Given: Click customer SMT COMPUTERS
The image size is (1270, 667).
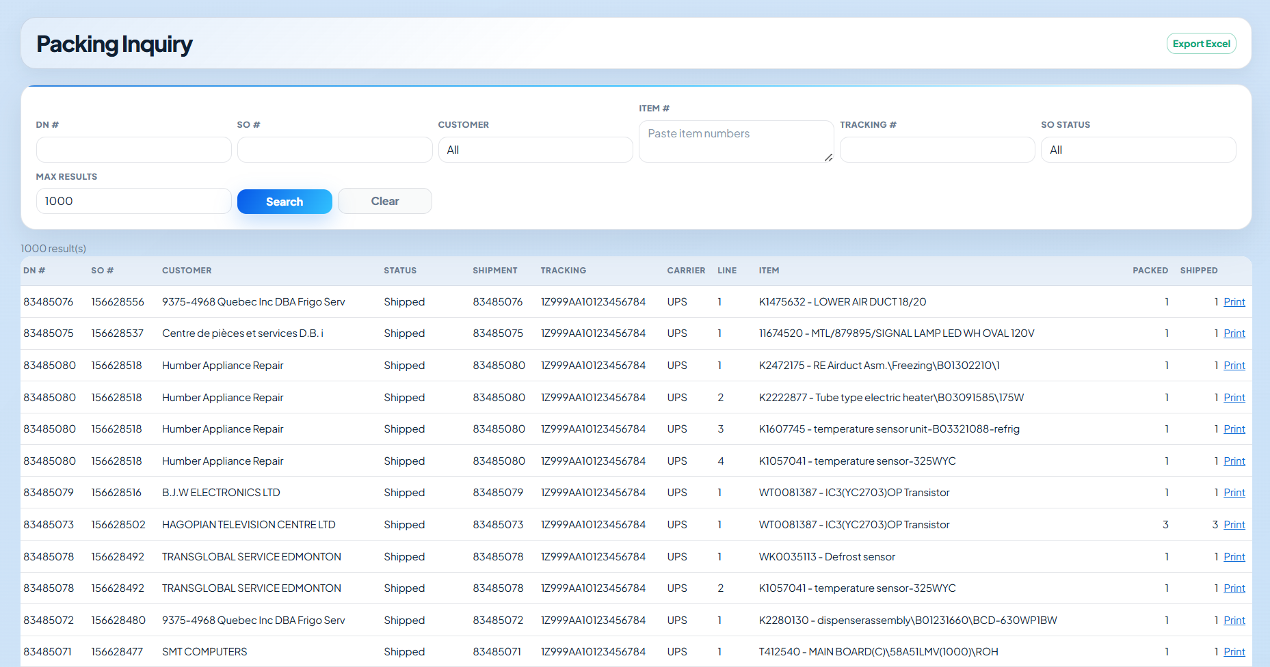Looking at the screenshot, I should coord(204,652).
